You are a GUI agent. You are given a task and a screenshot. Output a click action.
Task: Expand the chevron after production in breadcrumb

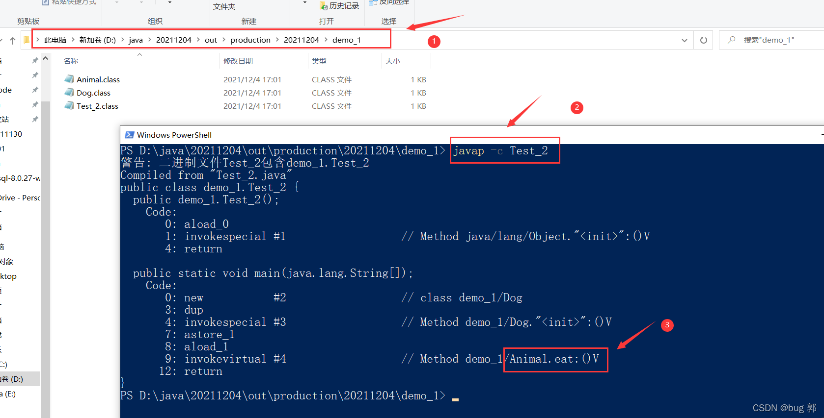click(277, 40)
